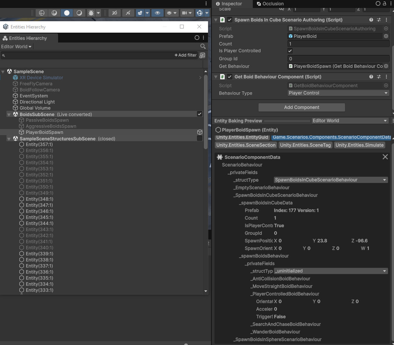
Task: Open the Spawn Boids component three-dot menu
Action: (x=386, y=19)
